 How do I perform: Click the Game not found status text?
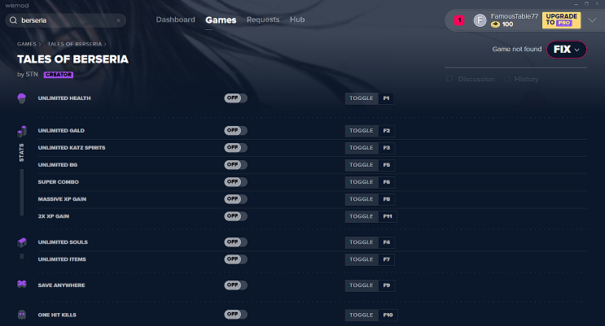516,49
